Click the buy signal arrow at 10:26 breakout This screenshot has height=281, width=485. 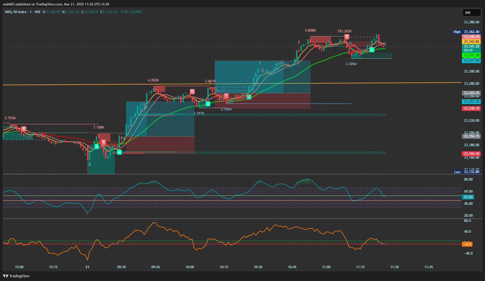(249, 97)
